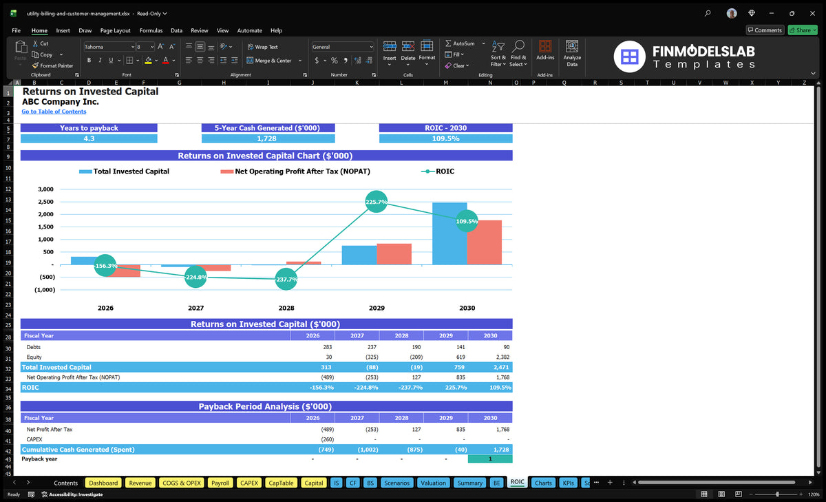Open the Automate ribbon tab
Image resolution: width=826 pixels, height=502 pixels.
pyautogui.click(x=249, y=30)
